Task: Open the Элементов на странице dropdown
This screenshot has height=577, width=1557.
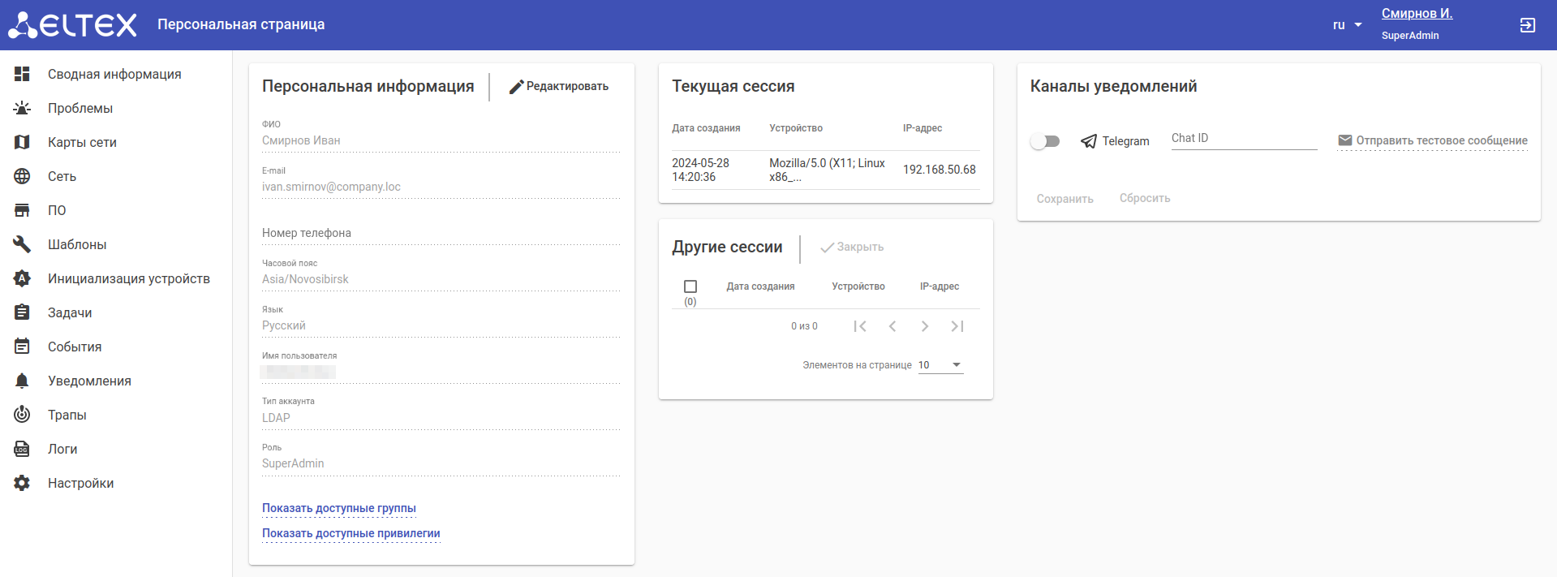Action: point(940,365)
